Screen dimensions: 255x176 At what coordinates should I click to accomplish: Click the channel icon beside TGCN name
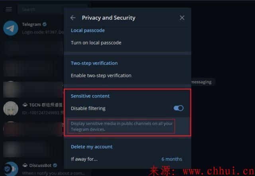tap(25, 105)
